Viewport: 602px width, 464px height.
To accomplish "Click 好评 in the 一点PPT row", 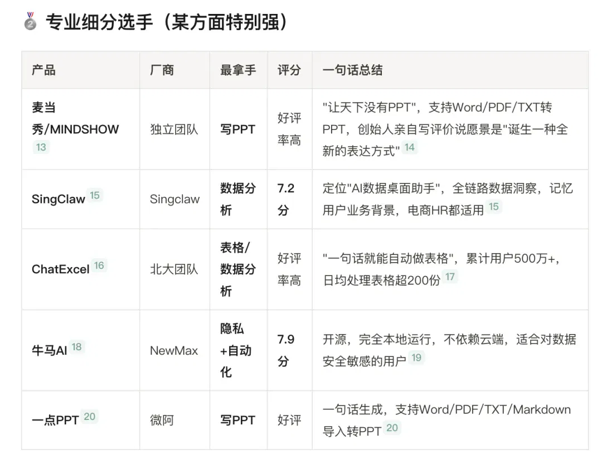I will (x=289, y=420).
